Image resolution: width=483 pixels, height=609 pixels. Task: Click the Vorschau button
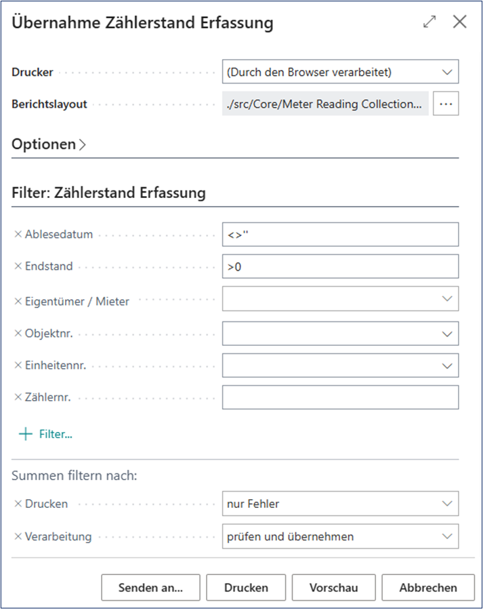[x=334, y=588]
